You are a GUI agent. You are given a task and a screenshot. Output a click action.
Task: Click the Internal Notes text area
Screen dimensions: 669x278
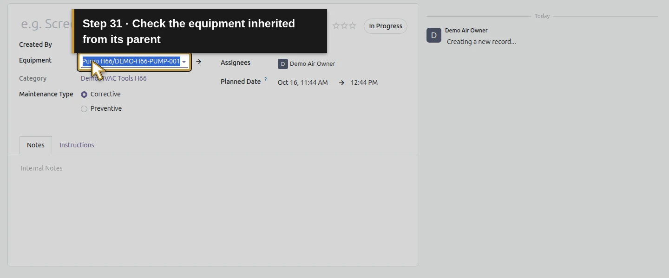pyautogui.click(x=213, y=168)
